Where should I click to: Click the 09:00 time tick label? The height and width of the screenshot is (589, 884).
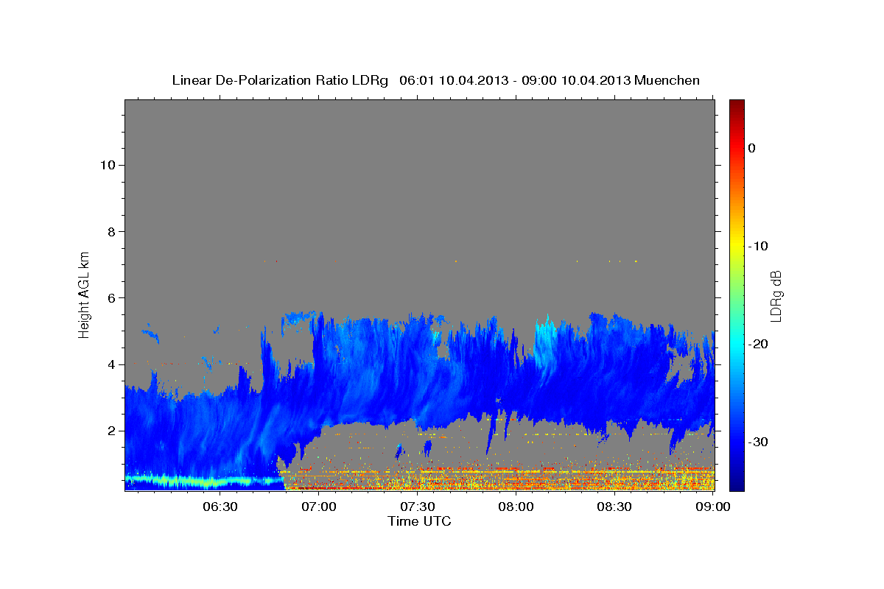coord(712,507)
